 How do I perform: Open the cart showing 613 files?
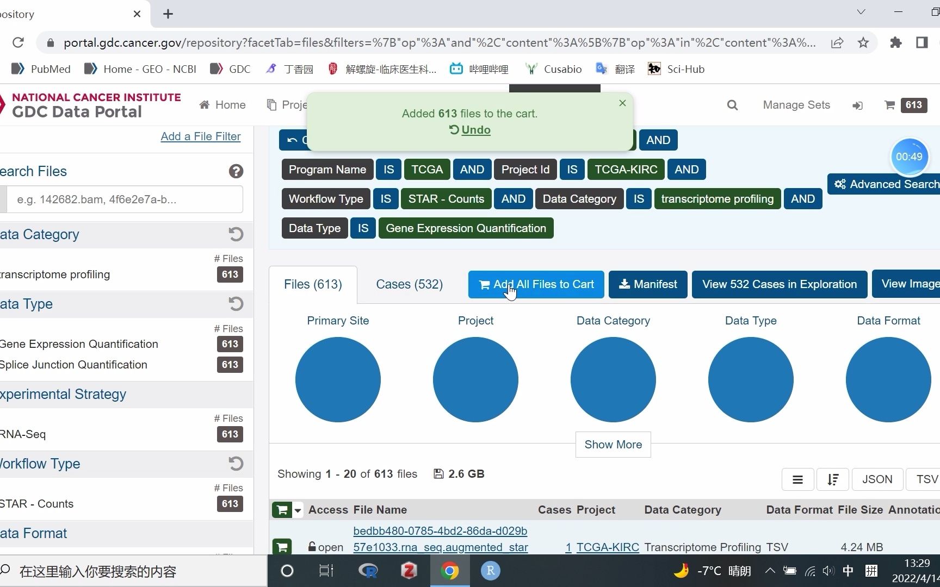click(906, 105)
